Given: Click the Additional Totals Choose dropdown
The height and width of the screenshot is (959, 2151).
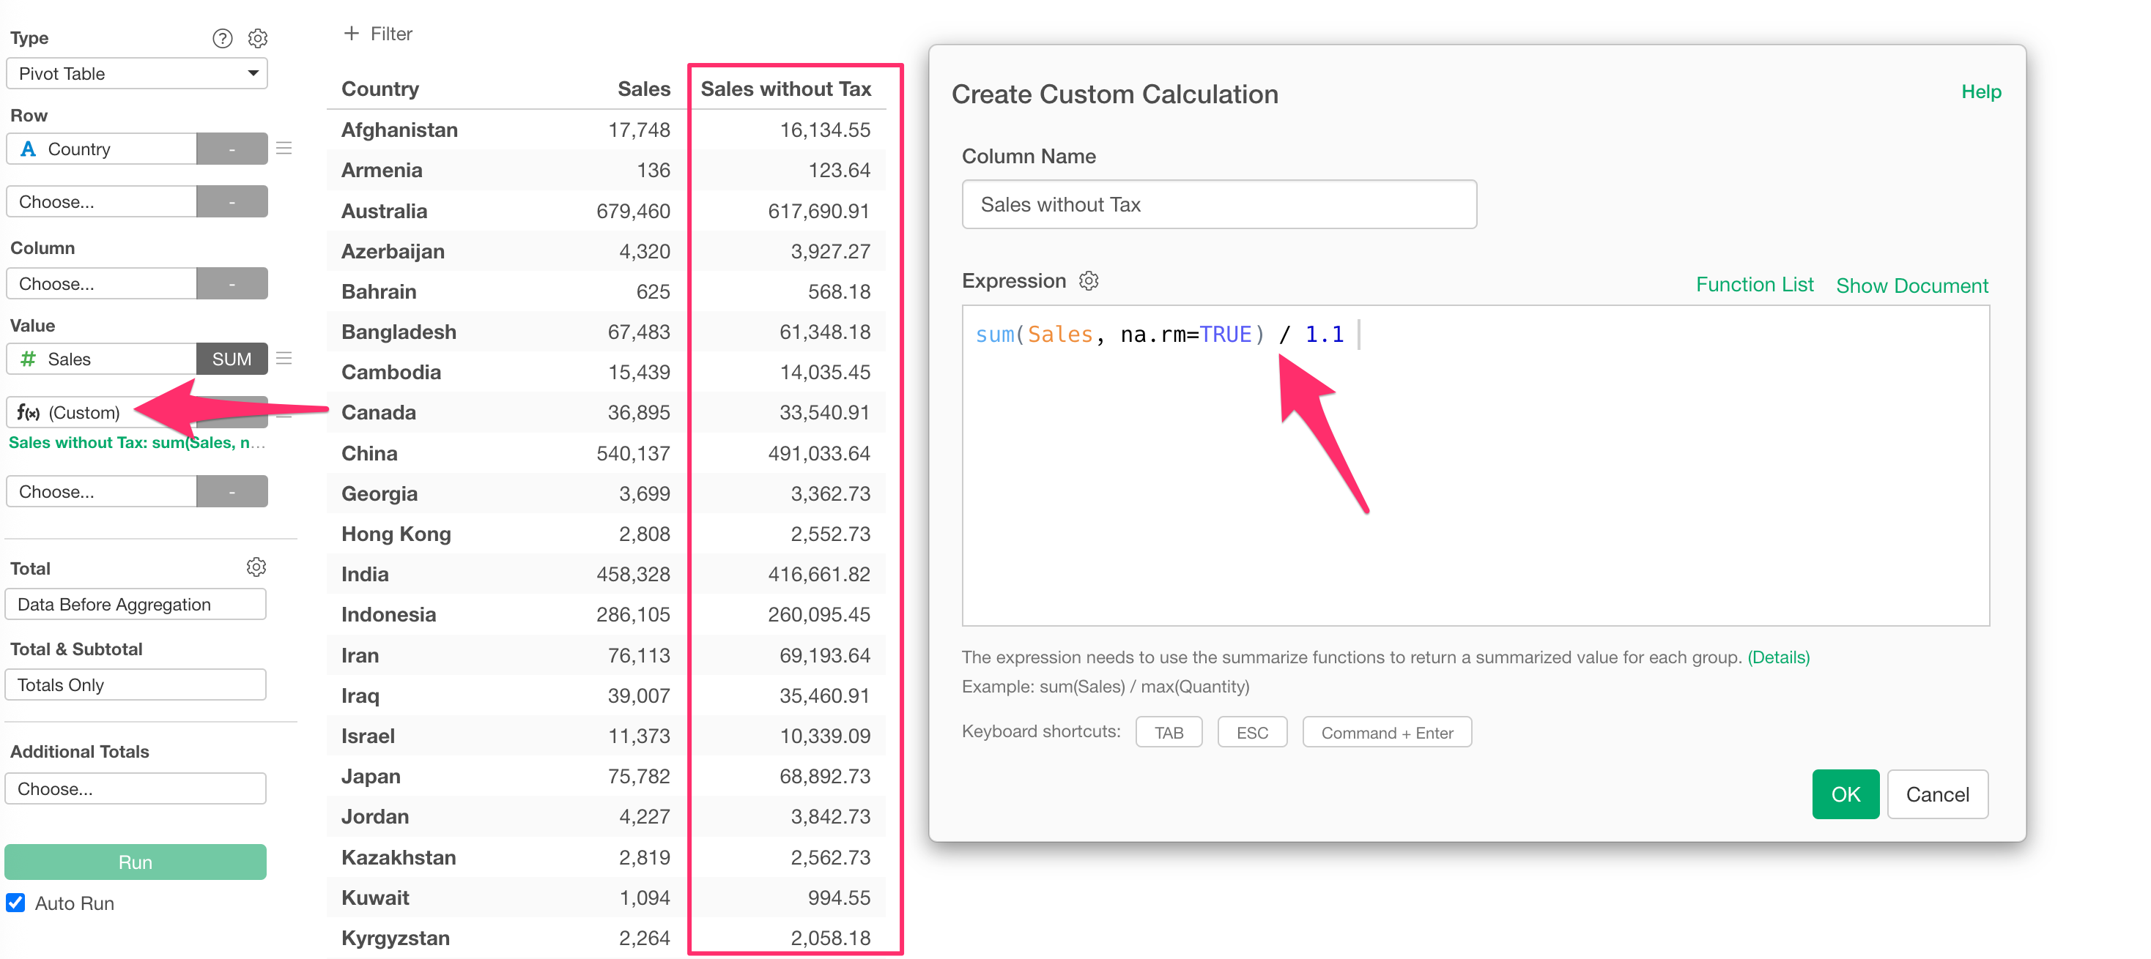Looking at the screenshot, I should [136, 788].
